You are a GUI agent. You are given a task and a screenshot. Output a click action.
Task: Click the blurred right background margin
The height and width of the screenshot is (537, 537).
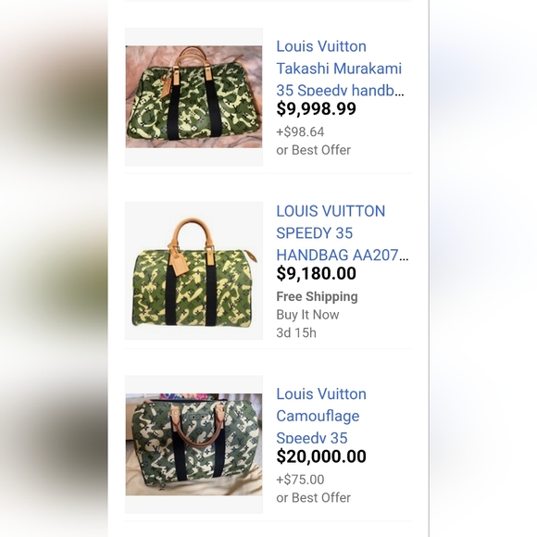coord(483,268)
